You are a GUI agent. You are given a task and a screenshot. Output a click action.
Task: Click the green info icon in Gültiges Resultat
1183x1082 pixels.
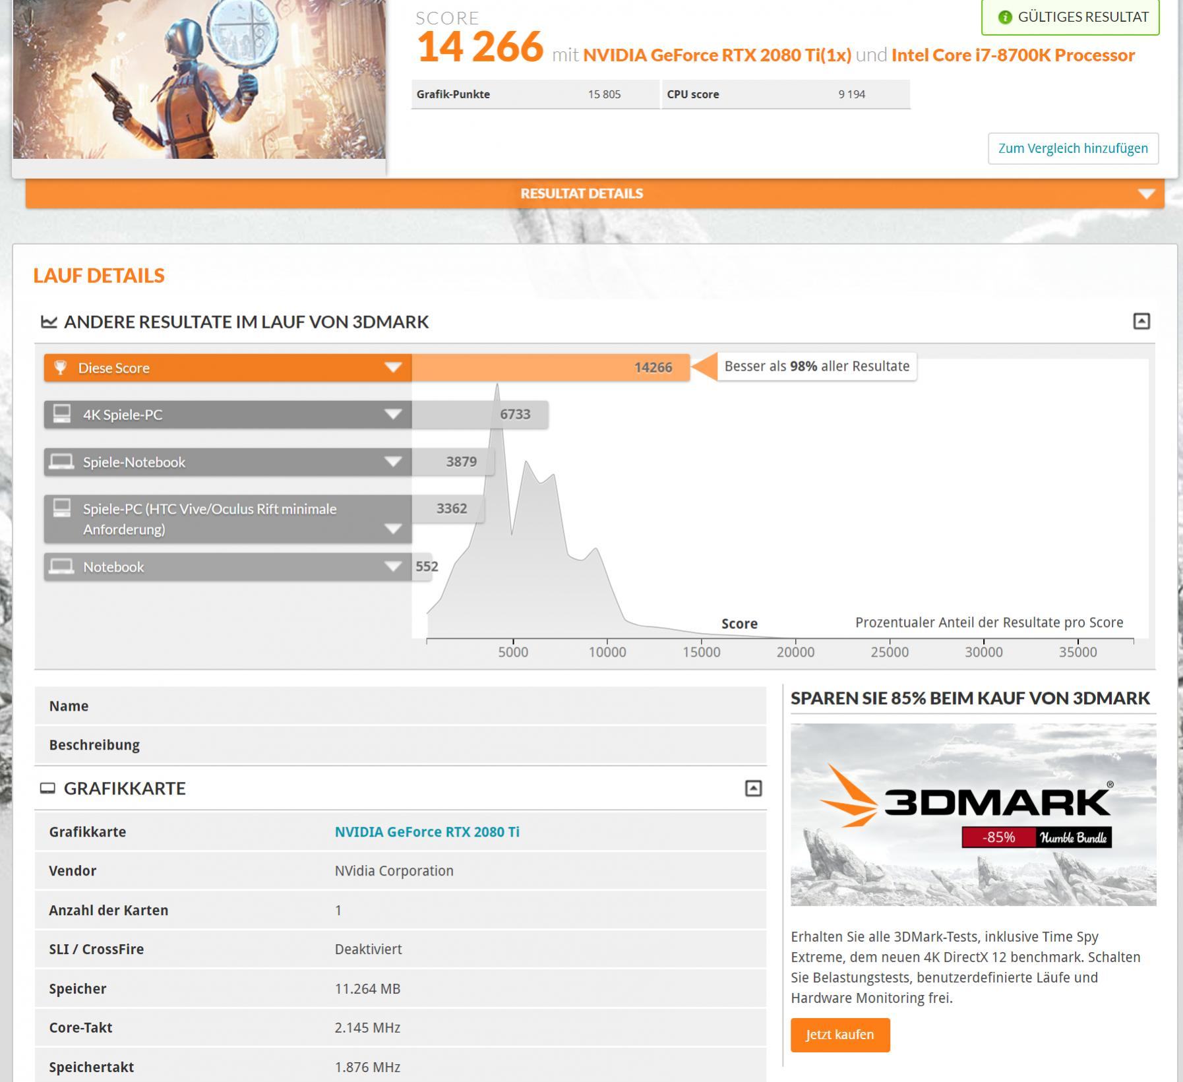(x=1005, y=17)
